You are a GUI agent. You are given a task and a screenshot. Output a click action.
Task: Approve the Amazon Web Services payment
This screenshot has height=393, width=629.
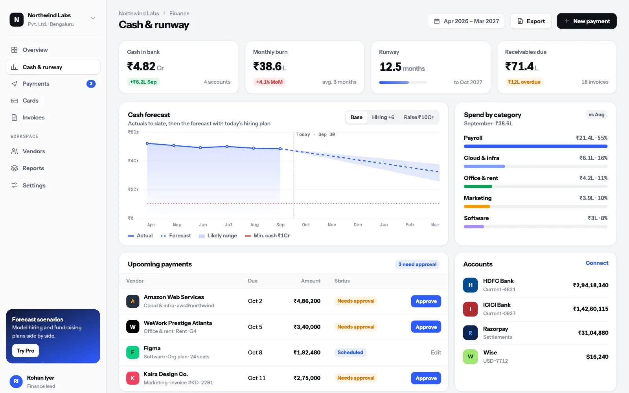(x=426, y=301)
